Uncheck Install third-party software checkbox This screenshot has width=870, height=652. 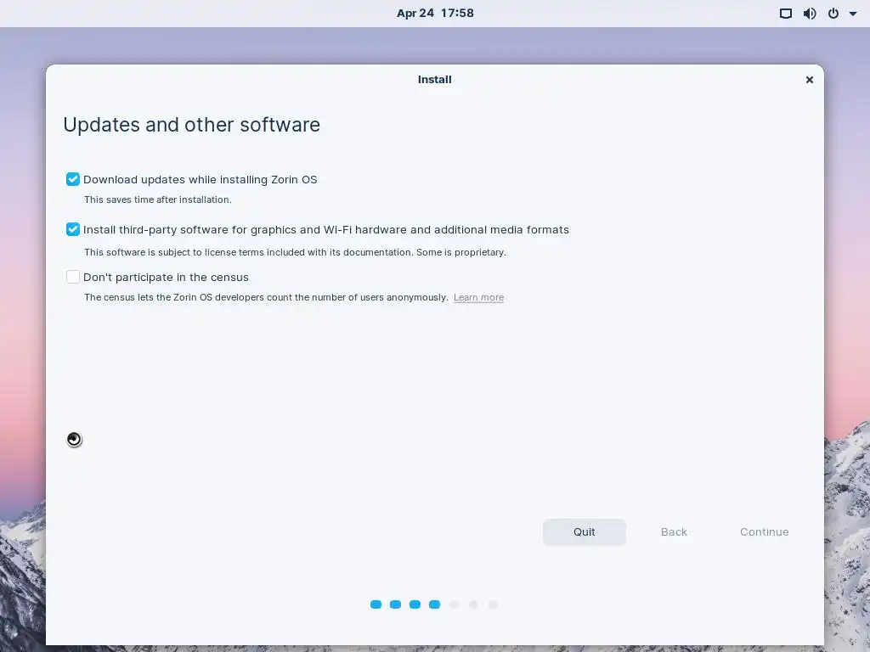[73, 229]
